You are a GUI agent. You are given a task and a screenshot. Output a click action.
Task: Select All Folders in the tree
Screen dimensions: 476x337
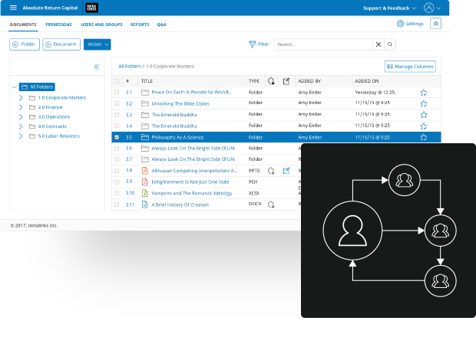pyautogui.click(x=37, y=87)
